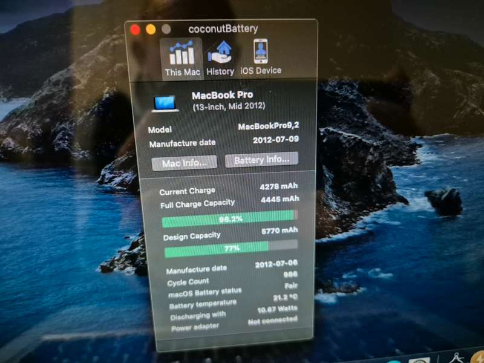Open the Mac Info… button
The image size is (484, 363).
point(185,163)
